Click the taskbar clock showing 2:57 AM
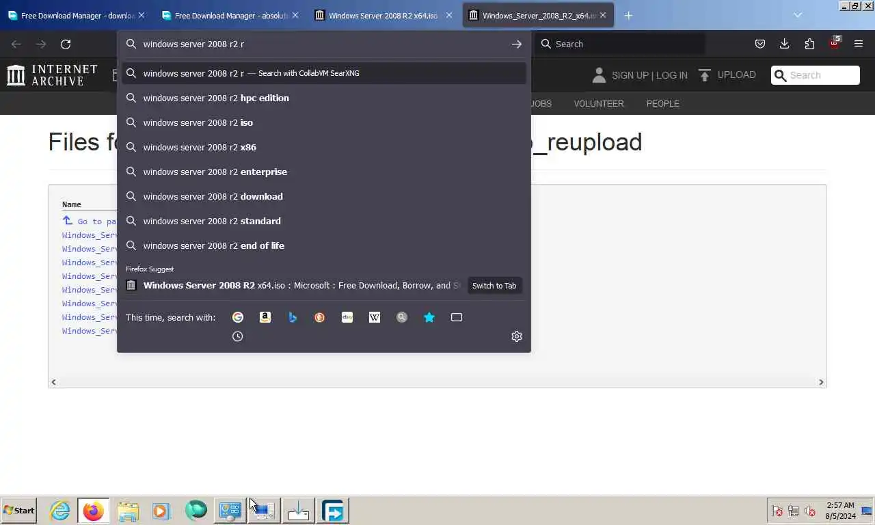The height and width of the screenshot is (525, 875). (840, 511)
